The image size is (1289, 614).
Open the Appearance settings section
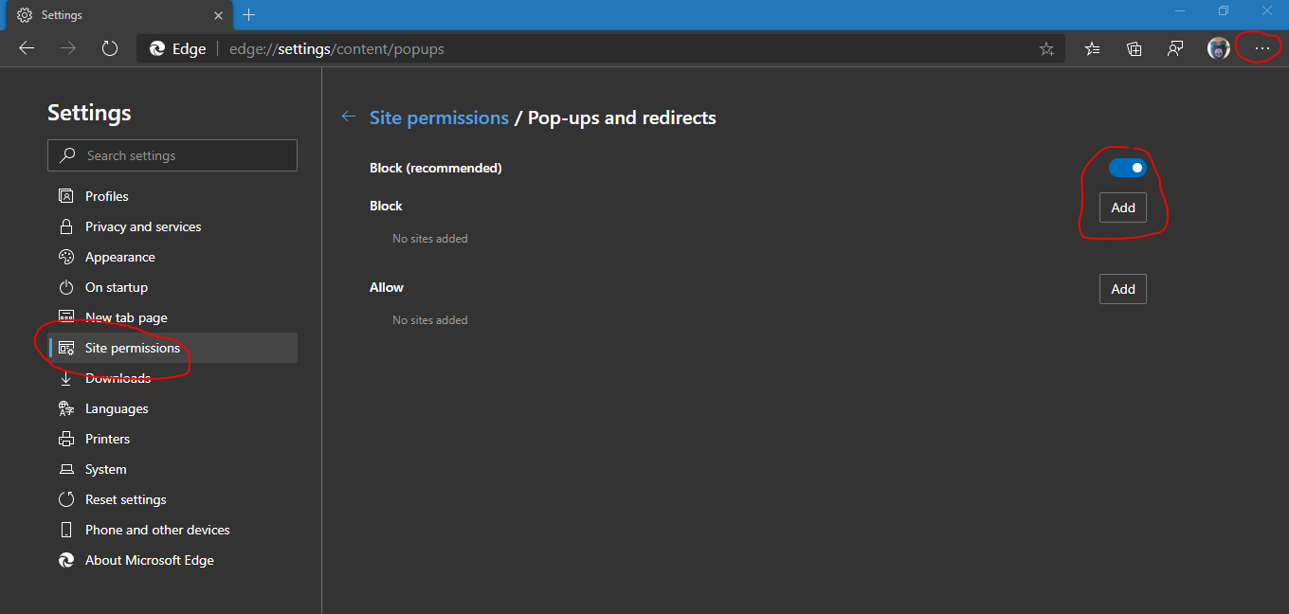[119, 257]
